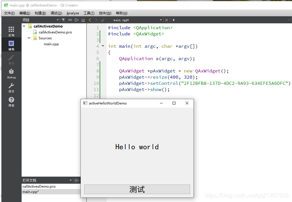292x202 pixels.
Task: Open the Build menu
Action: tap(40, 13)
